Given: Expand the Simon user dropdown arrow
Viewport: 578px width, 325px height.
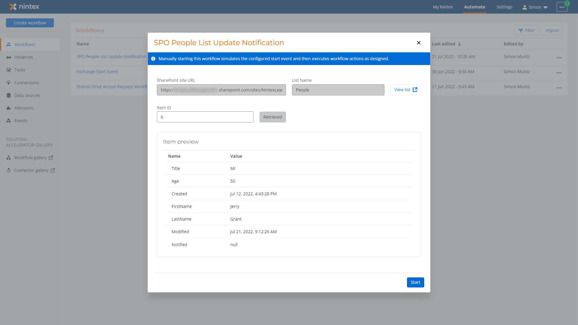Looking at the screenshot, I should coord(545,8).
